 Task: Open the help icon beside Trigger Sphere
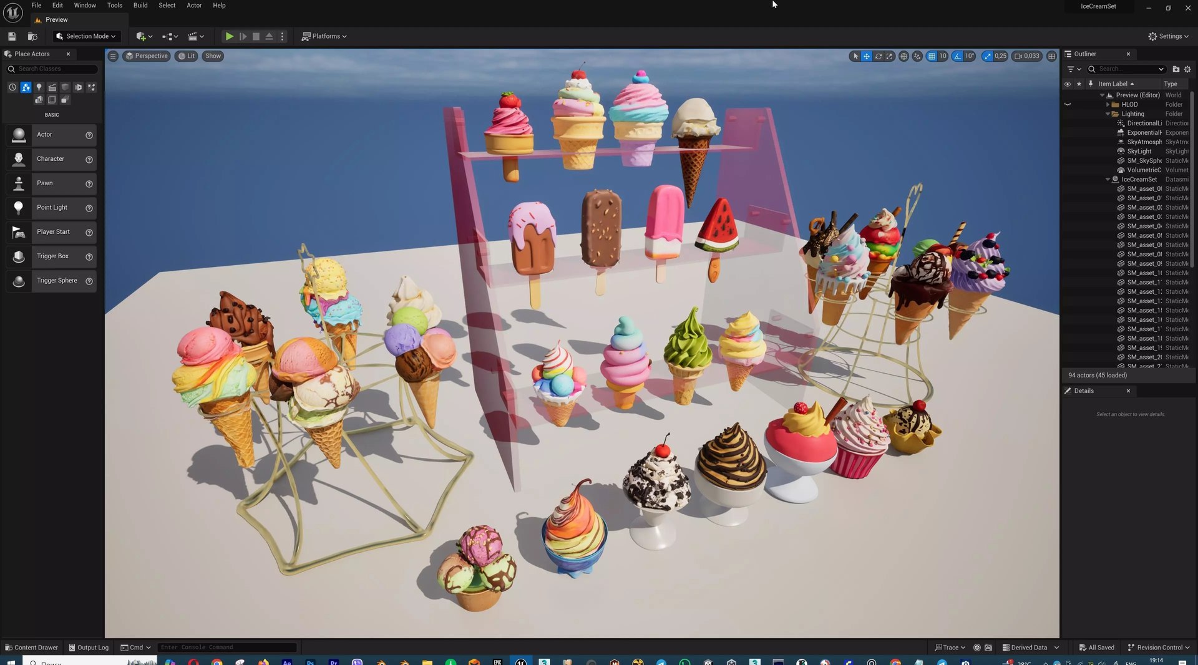(x=89, y=281)
